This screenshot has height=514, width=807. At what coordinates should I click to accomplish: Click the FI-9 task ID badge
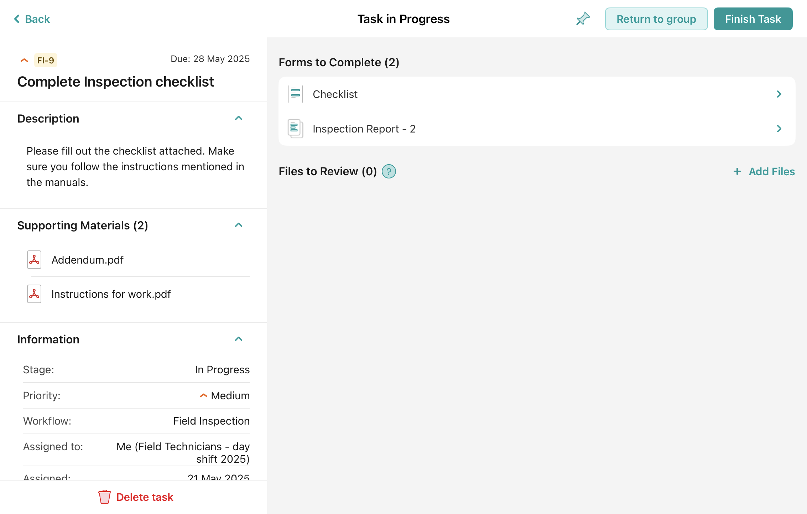tap(46, 60)
